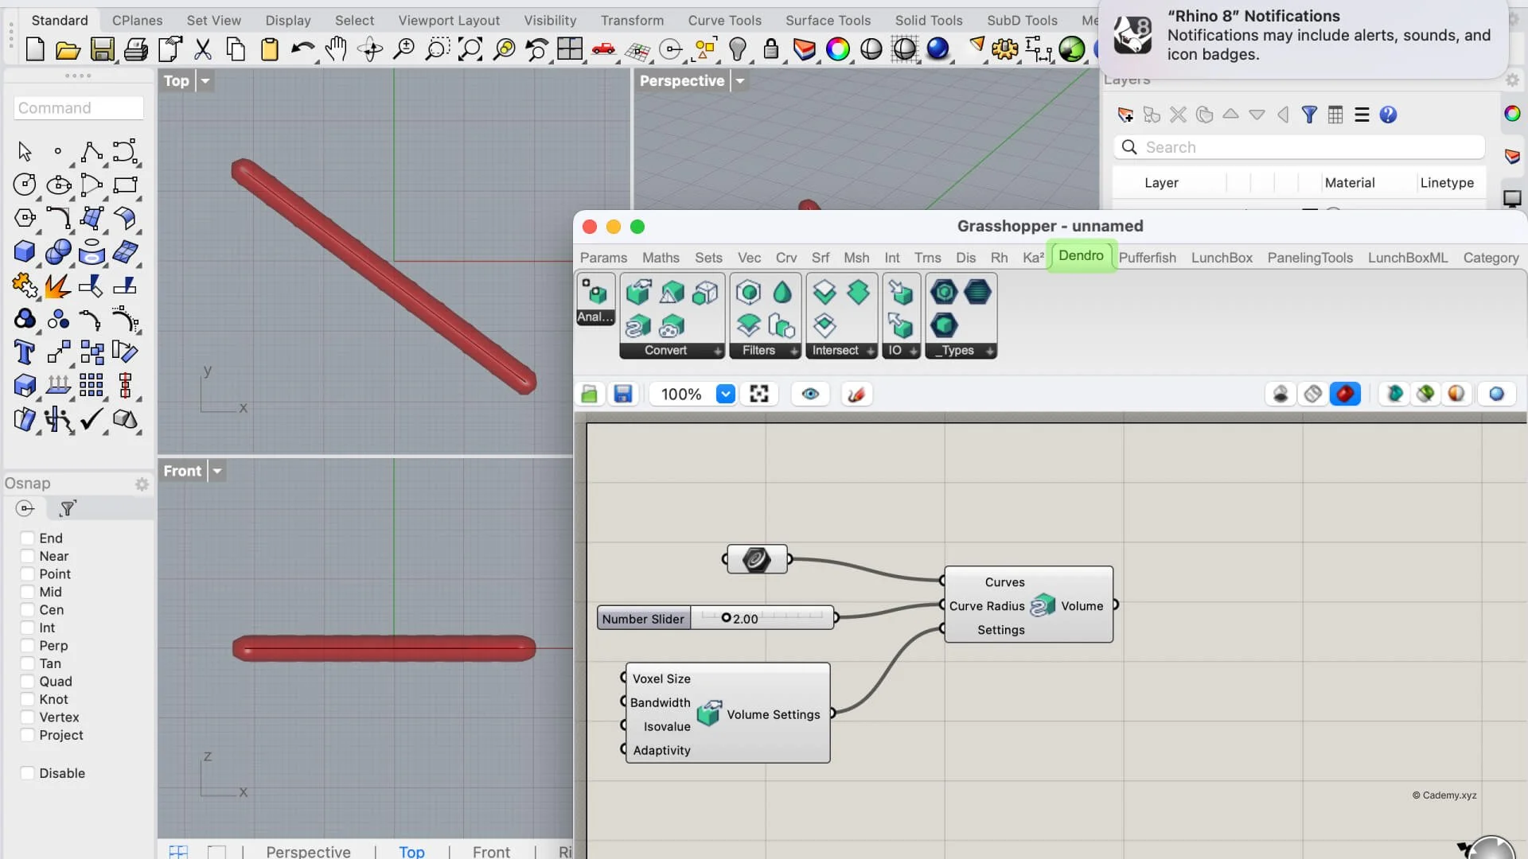Select the Pan hand tool icon
The image size is (1528, 859).
(336, 49)
